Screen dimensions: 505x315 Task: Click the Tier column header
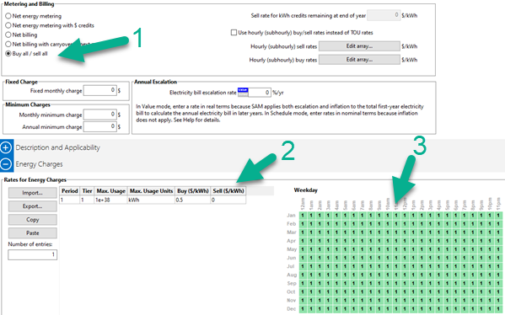point(87,191)
